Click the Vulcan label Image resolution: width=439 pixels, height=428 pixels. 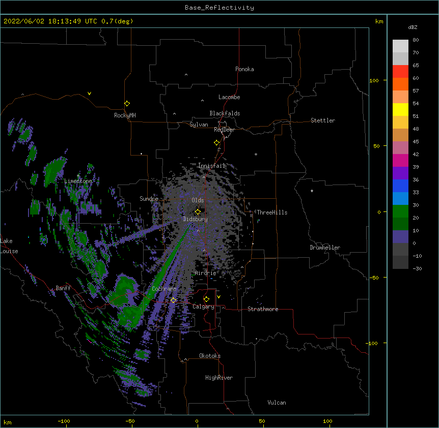[x=277, y=403]
